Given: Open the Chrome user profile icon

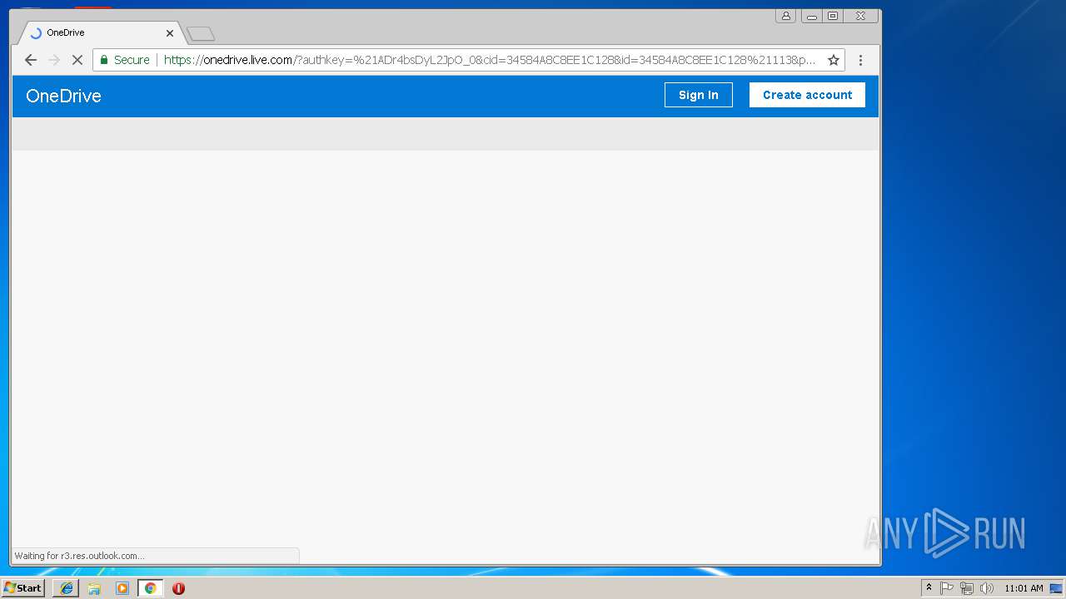Looking at the screenshot, I should click(x=785, y=16).
